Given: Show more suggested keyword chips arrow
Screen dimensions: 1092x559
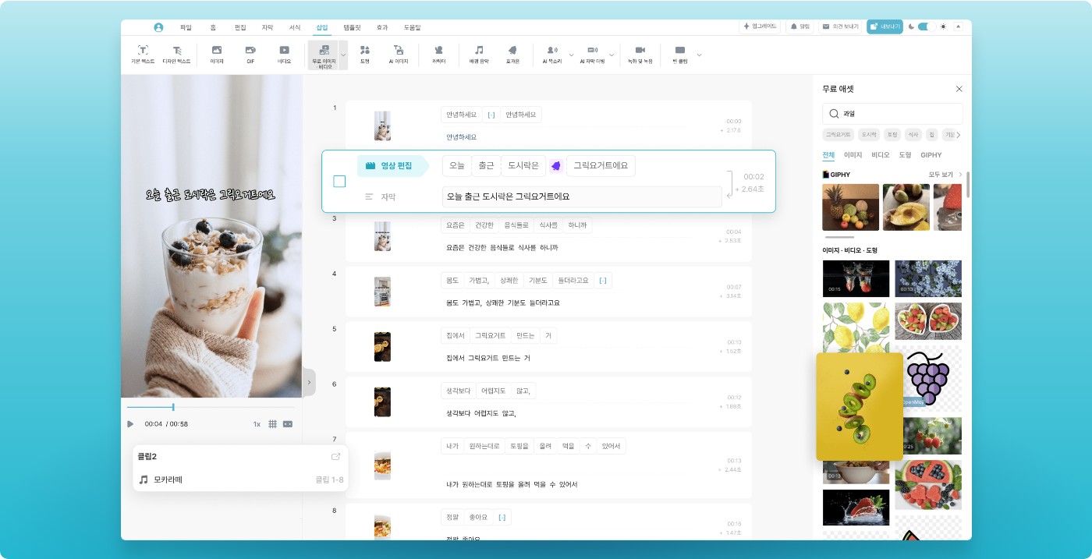Looking at the screenshot, I should tap(959, 135).
